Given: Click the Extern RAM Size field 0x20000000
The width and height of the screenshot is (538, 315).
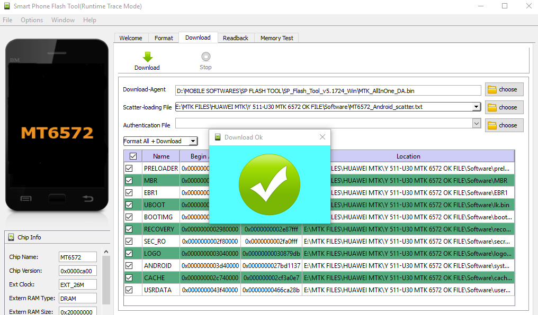Looking at the screenshot, I should (77, 311).
